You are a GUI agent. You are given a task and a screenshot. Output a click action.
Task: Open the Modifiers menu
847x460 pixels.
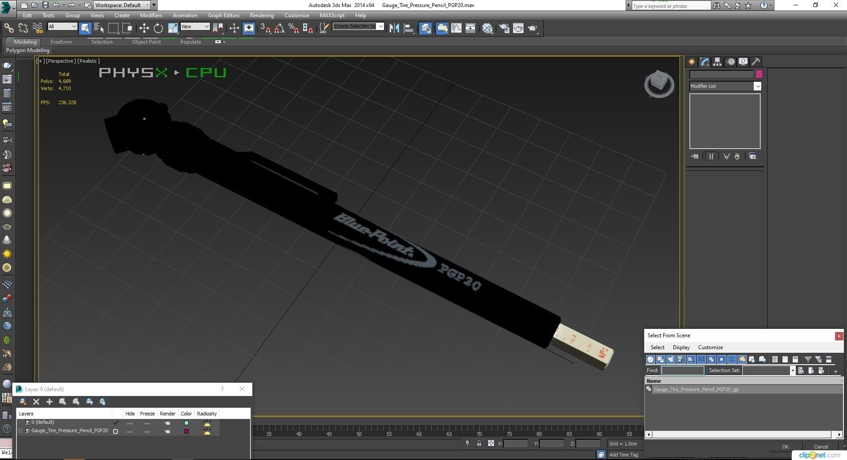(x=151, y=15)
